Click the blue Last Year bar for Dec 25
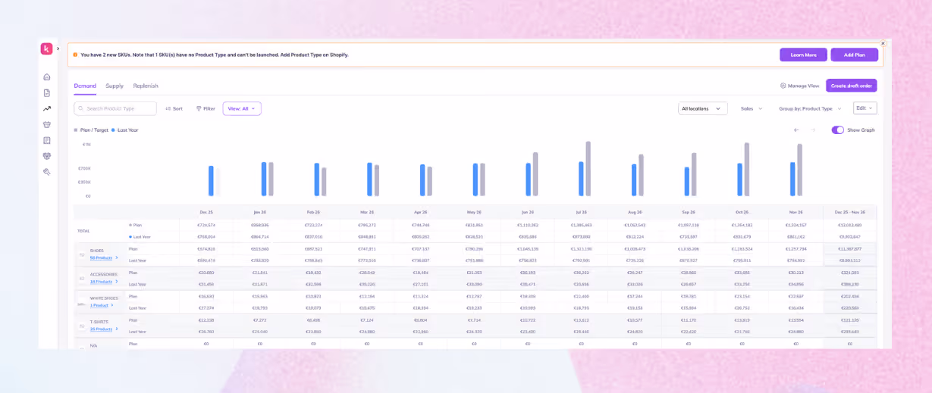Image resolution: width=932 pixels, height=393 pixels. click(211, 182)
